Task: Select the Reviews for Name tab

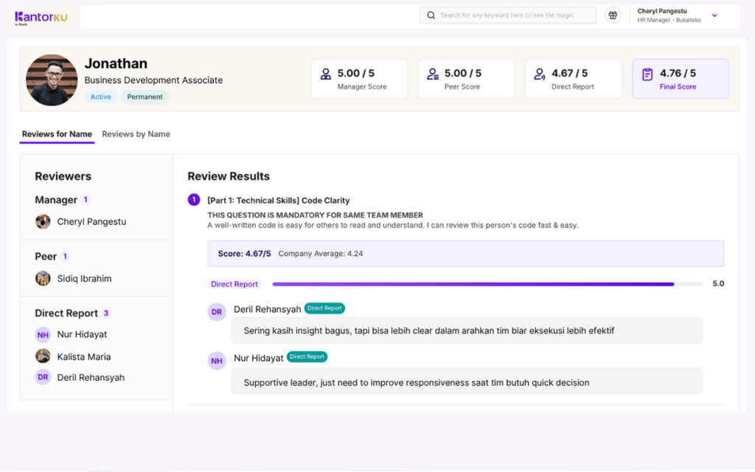Action: click(57, 134)
